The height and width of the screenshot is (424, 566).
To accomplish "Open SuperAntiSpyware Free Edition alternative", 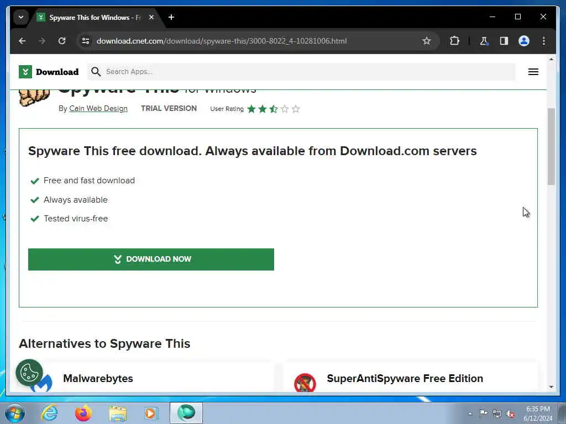I will coord(405,378).
